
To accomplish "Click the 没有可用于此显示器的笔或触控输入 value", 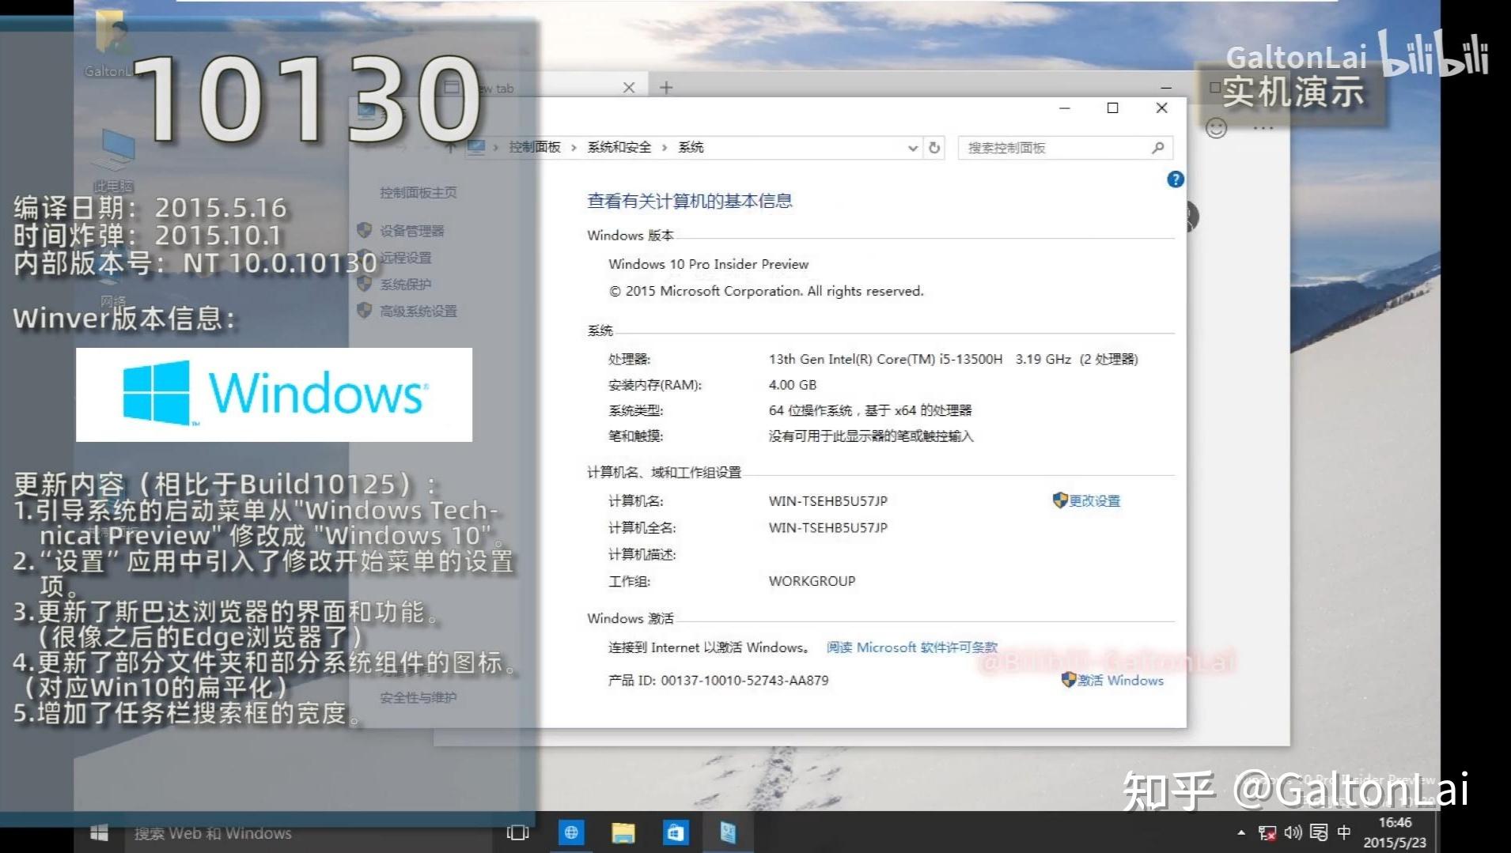I will pos(871,436).
